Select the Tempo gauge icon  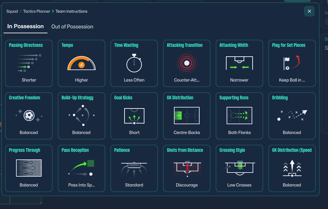click(82, 63)
